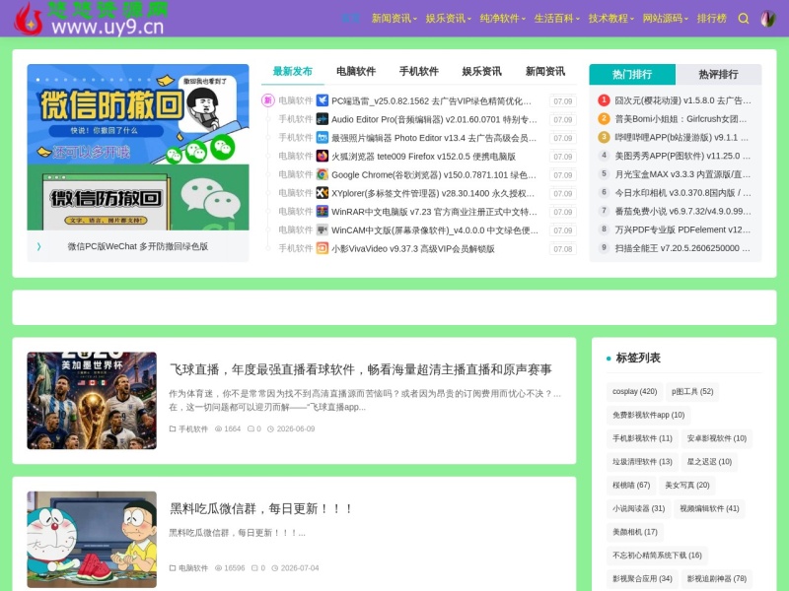Switch to the 电脑软件 tab

click(x=356, y=71)
